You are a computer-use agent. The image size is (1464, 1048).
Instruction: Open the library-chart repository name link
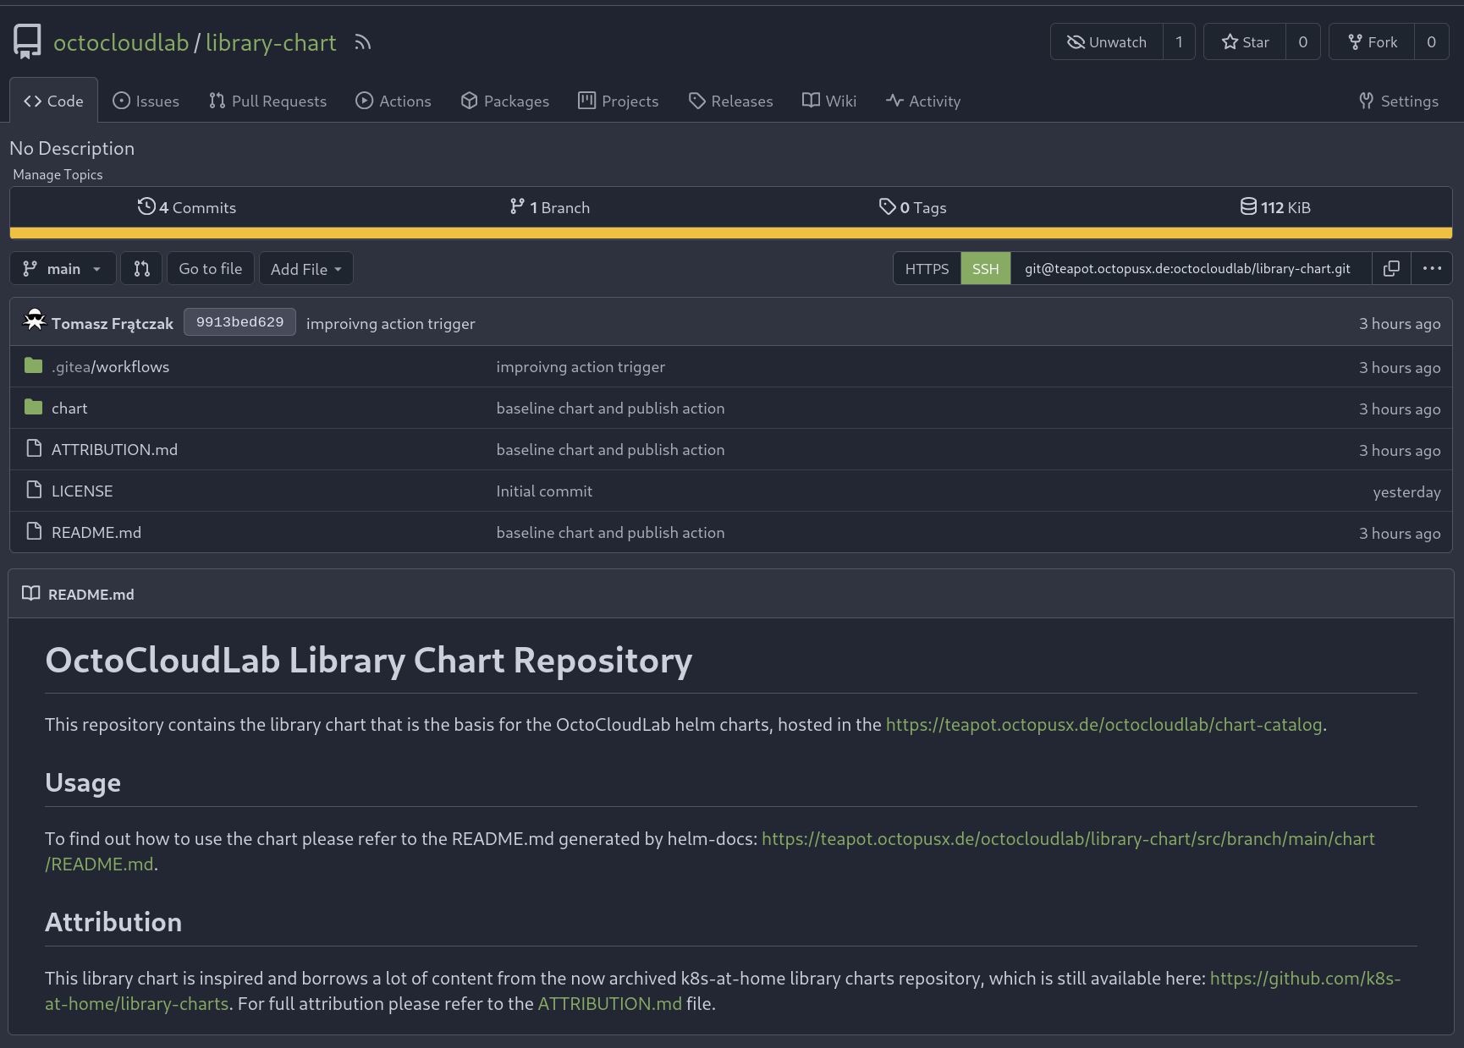pos(271,42)
